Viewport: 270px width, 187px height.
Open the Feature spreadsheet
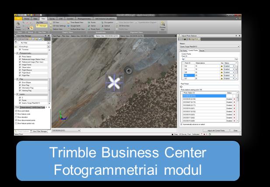[x=106, y=29]
